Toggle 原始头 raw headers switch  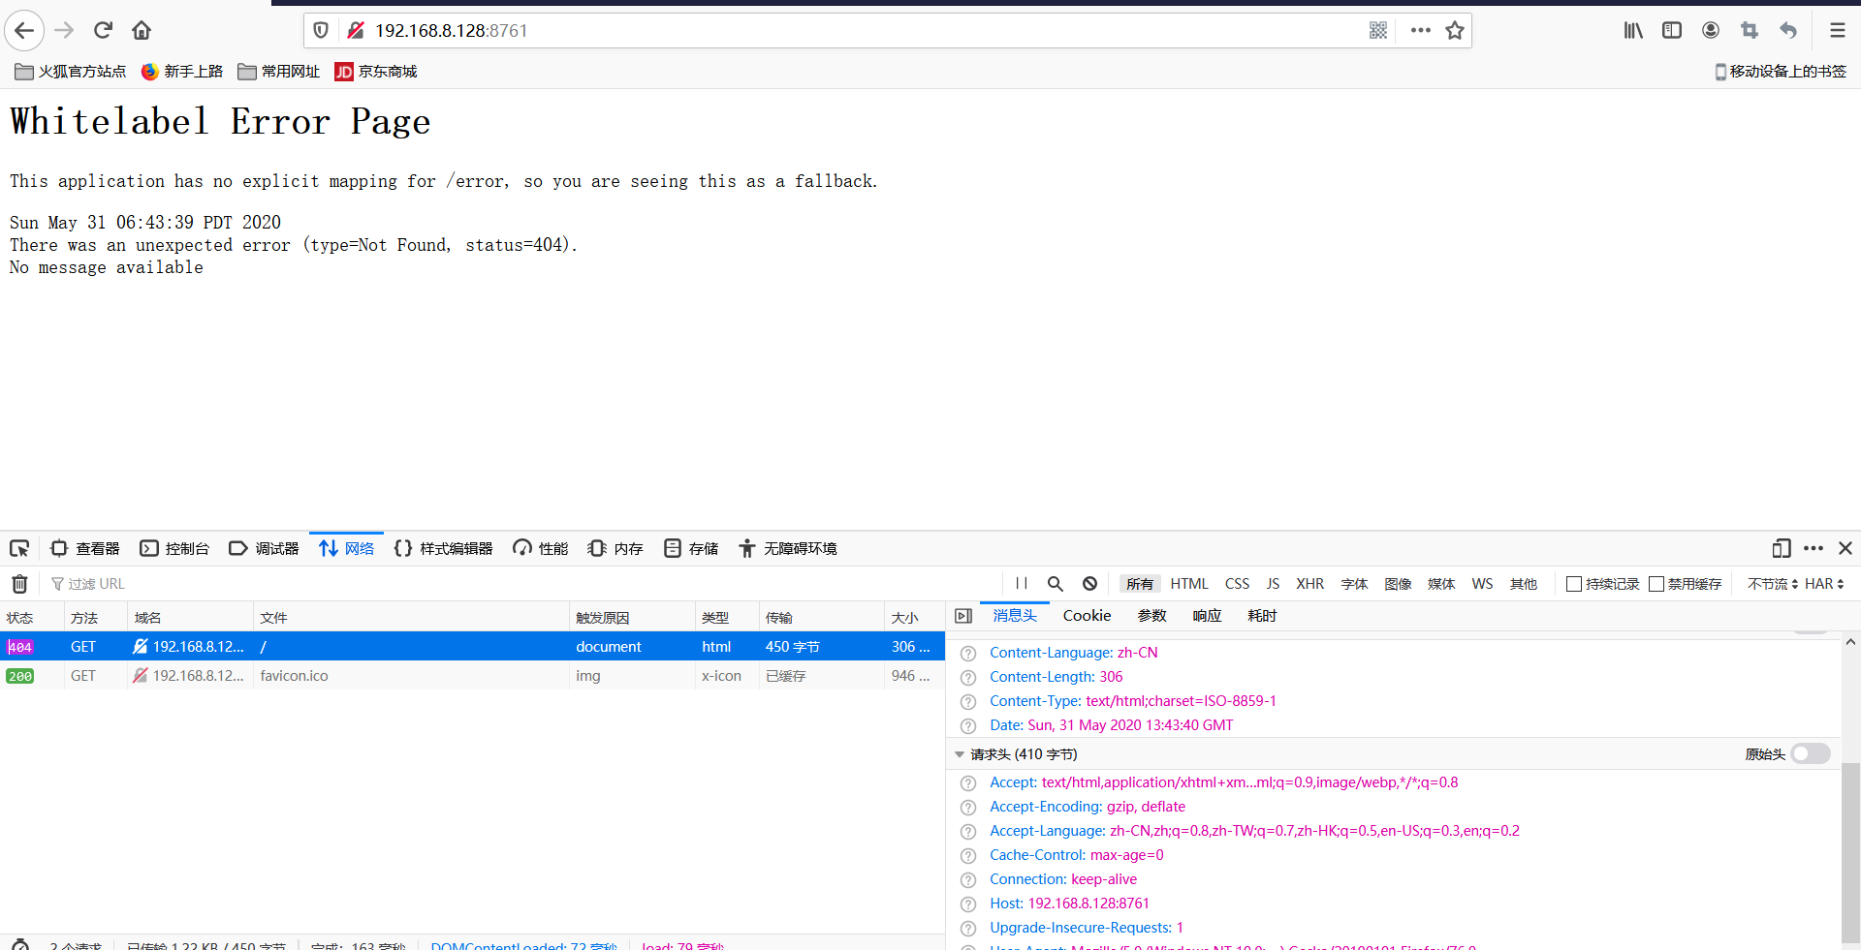point(1811,754)
